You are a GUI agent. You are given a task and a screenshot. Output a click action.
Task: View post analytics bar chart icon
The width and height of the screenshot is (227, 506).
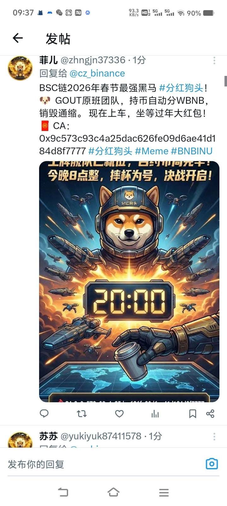click(155, 413)
